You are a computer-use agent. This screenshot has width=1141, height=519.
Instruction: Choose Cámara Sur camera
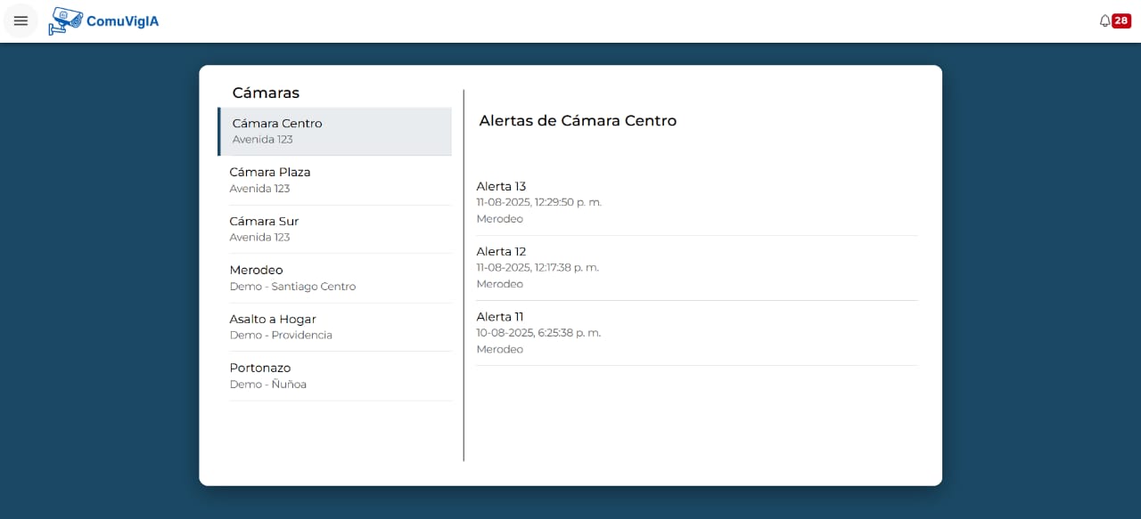(x=339, y=229)
